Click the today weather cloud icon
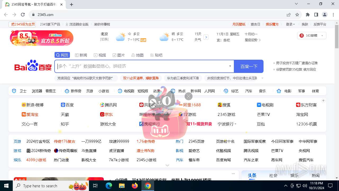 click(x=121, y=37)
